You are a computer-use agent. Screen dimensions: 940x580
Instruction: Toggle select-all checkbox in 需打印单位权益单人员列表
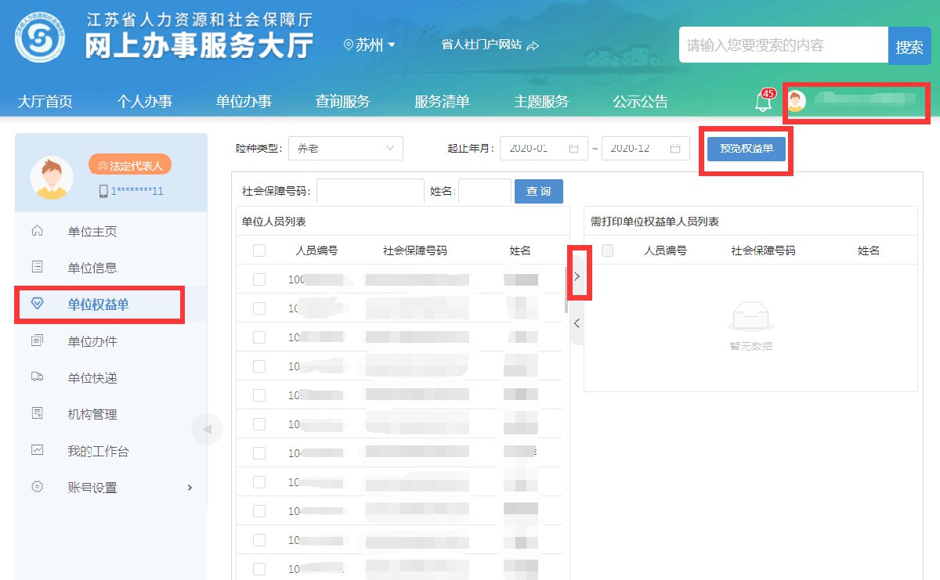[x=607, y=250]
